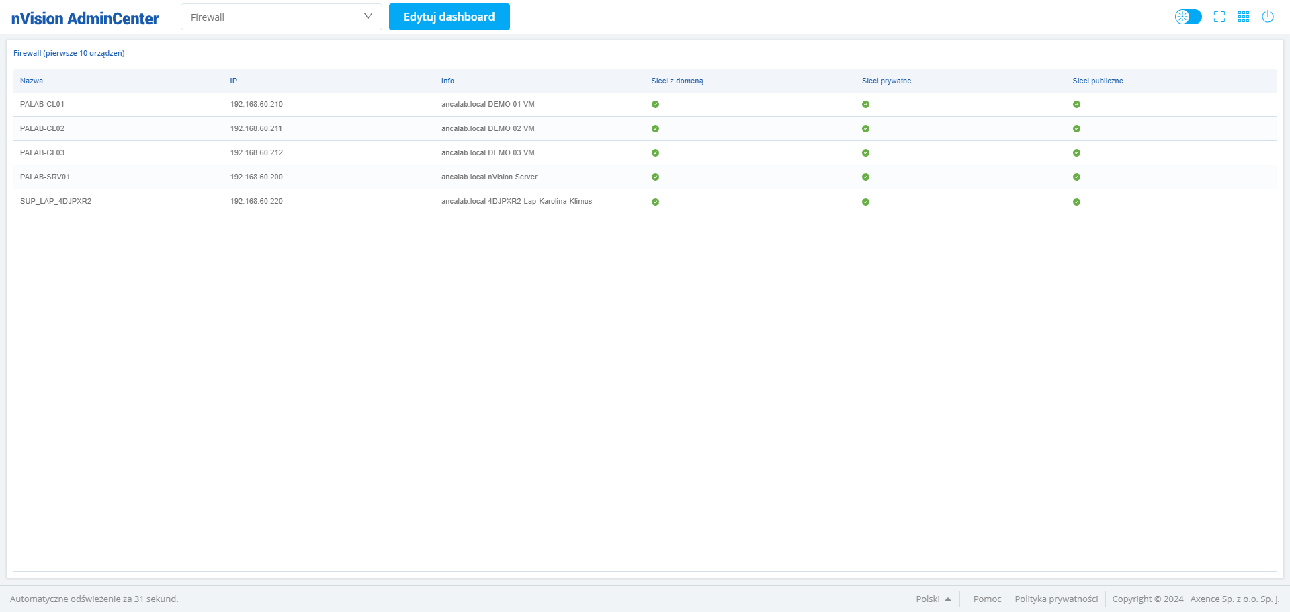Screen dimensions: 1290x612
Task: Click the Sieci z domeną column header
Action: (677, 81)
